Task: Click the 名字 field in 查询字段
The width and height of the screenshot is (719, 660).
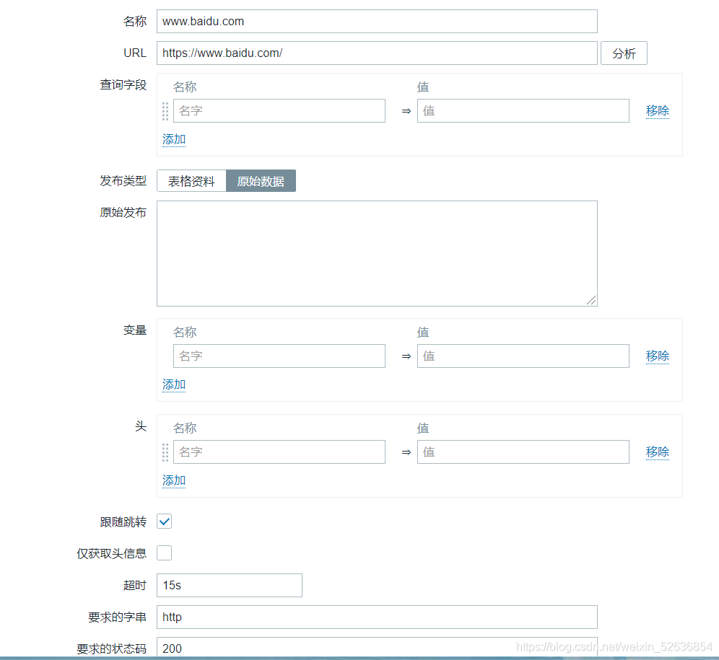Action: [279, 111]
